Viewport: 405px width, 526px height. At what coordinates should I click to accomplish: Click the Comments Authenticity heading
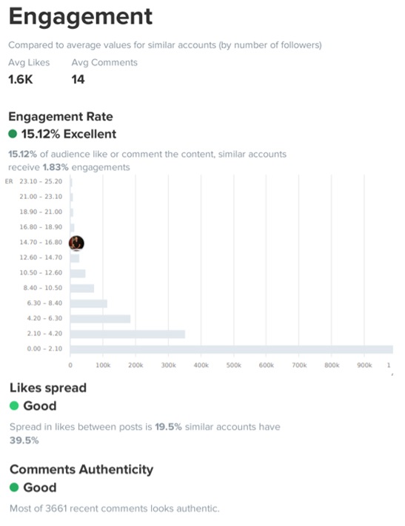[81, 469]
